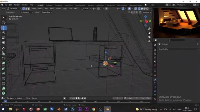Pick the Annotate pencil tool
200x112 pixels.
tap(3, 48)
